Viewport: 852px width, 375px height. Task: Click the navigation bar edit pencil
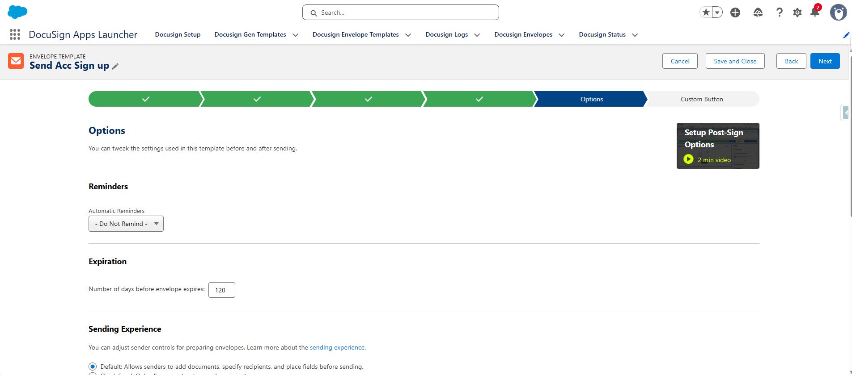point(846,35)
